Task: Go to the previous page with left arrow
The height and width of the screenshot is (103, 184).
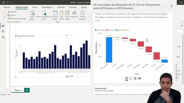Action: tap(7, 90)
